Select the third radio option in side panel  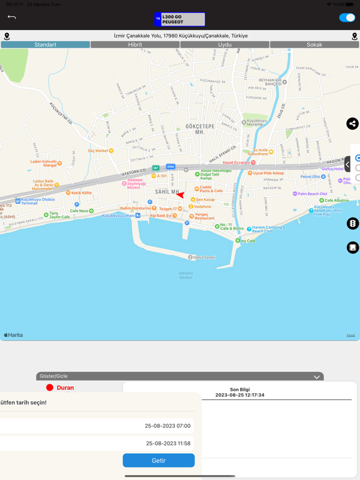coord(357,178)
